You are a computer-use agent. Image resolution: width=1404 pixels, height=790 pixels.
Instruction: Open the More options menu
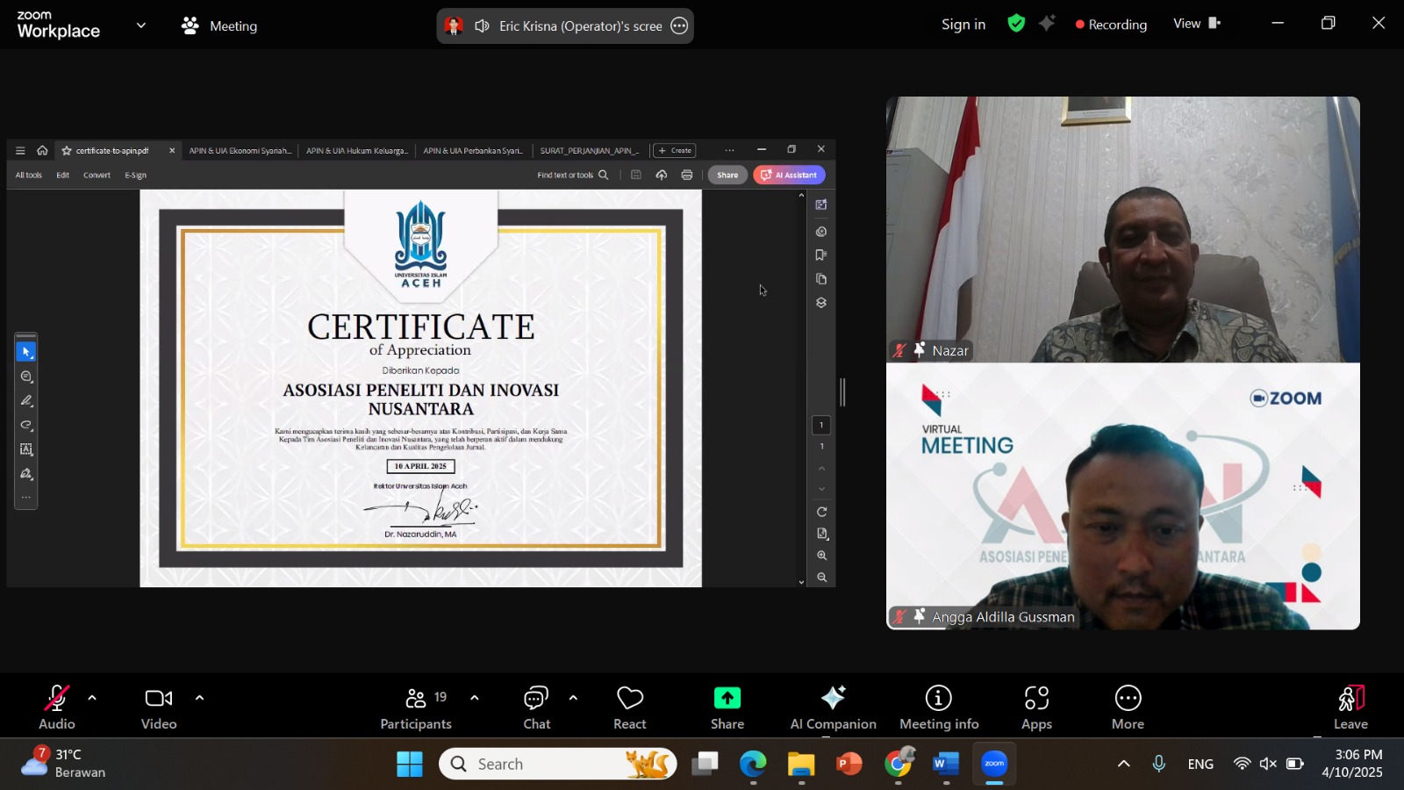[x=1128, y=707]
